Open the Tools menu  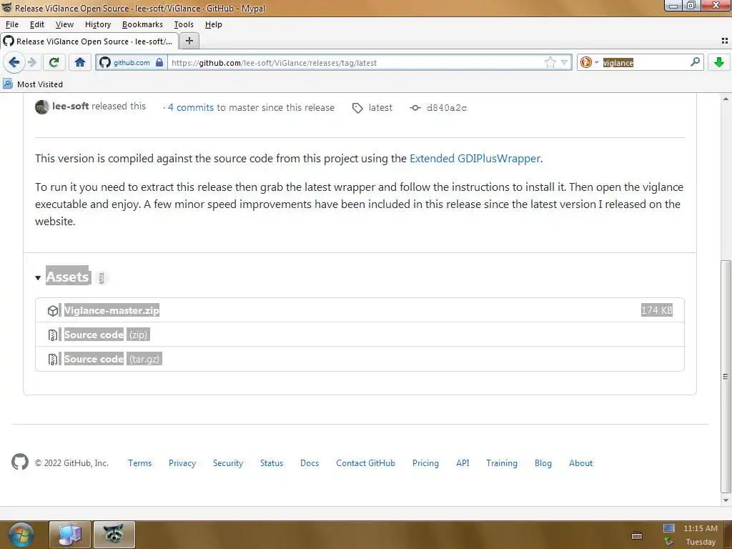[x=184, y=24]
